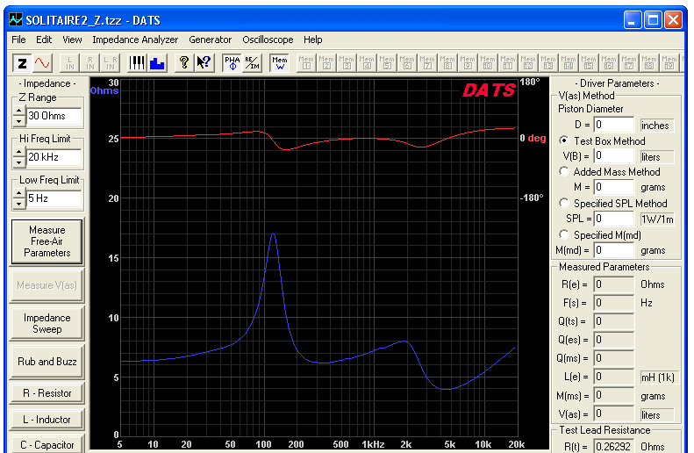Select the Mem 6 memory slot
This screenshot has height=453, width=694.
(407, 63)
